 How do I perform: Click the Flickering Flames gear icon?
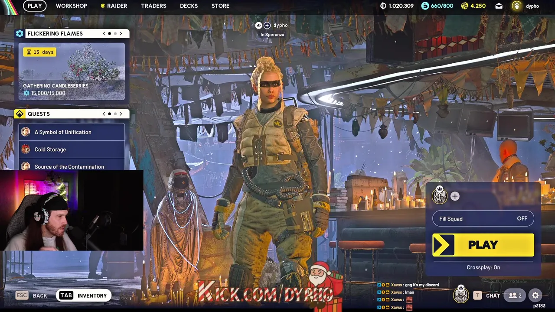pos(20,33)
